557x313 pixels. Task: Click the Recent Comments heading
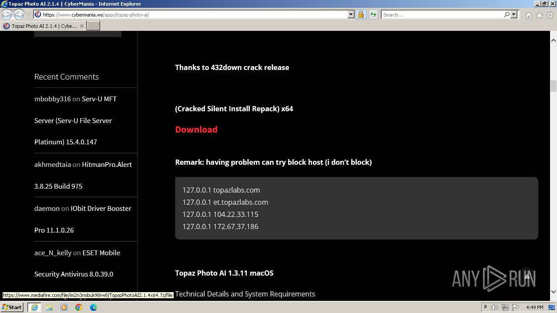(67, 77)
